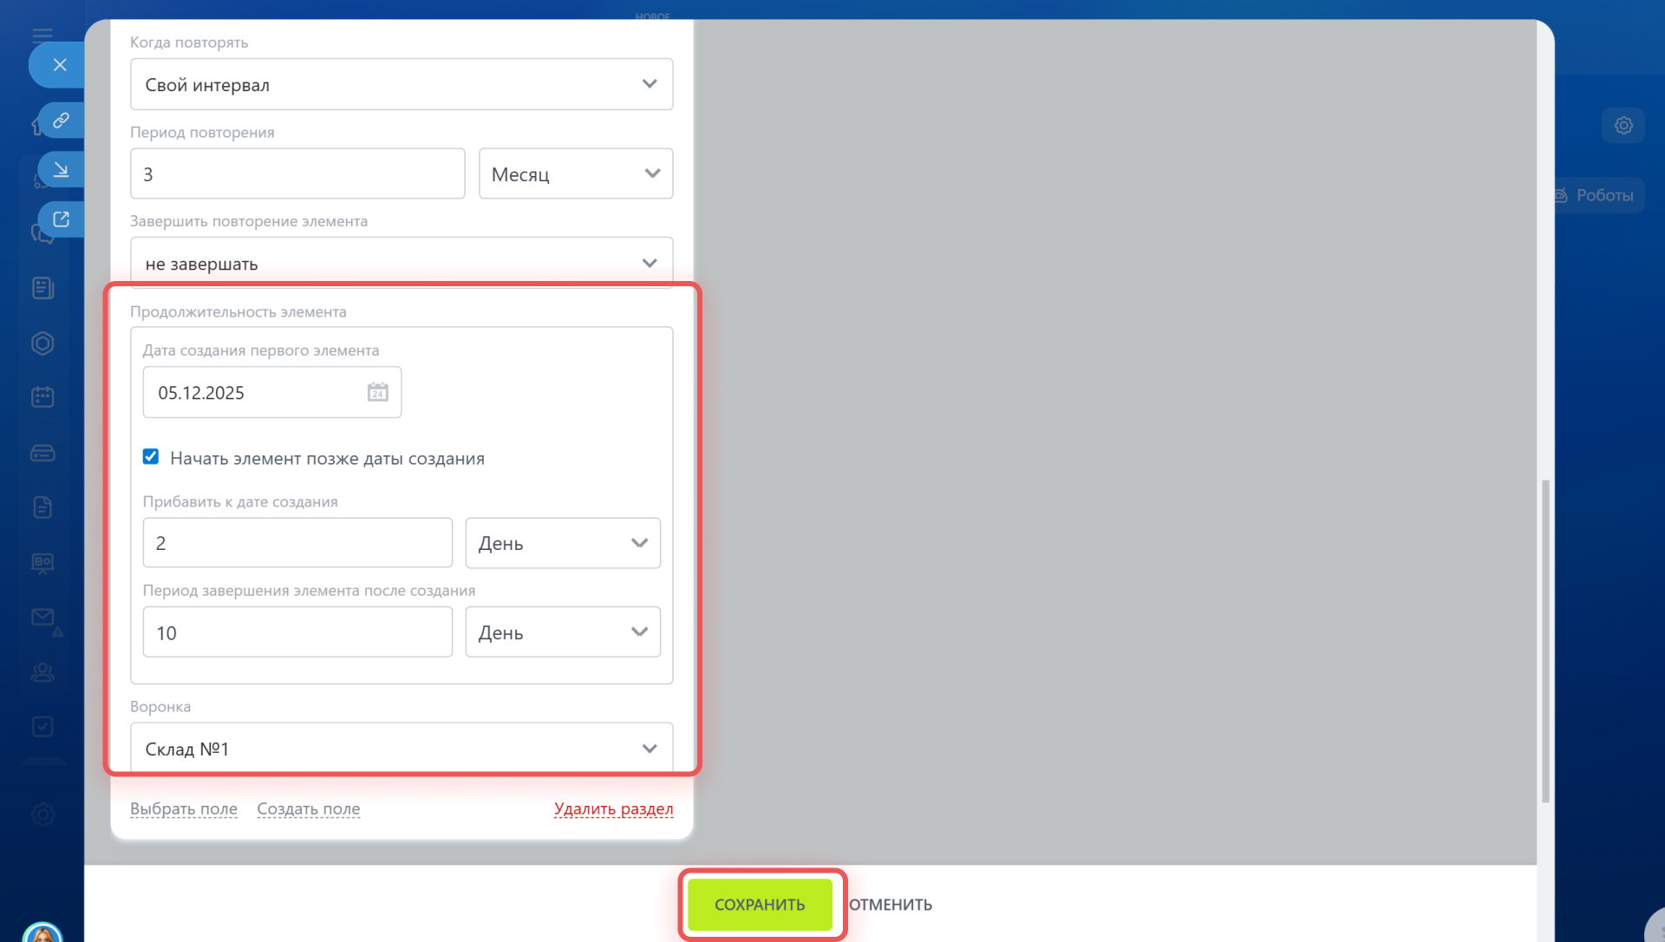Open calendar section in left sidebar
Viewport: 1665px width, 942px height.
pos(42,397)
